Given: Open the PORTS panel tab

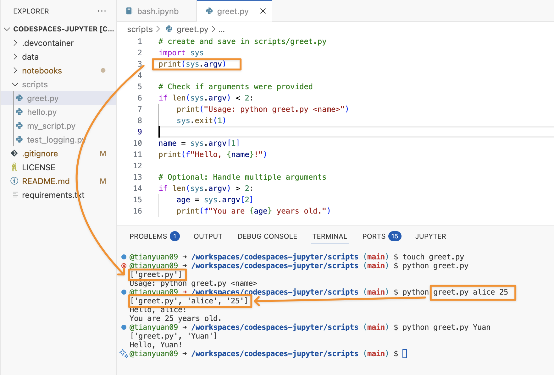Looking at the screenshot, I should [x=374, y=236].
